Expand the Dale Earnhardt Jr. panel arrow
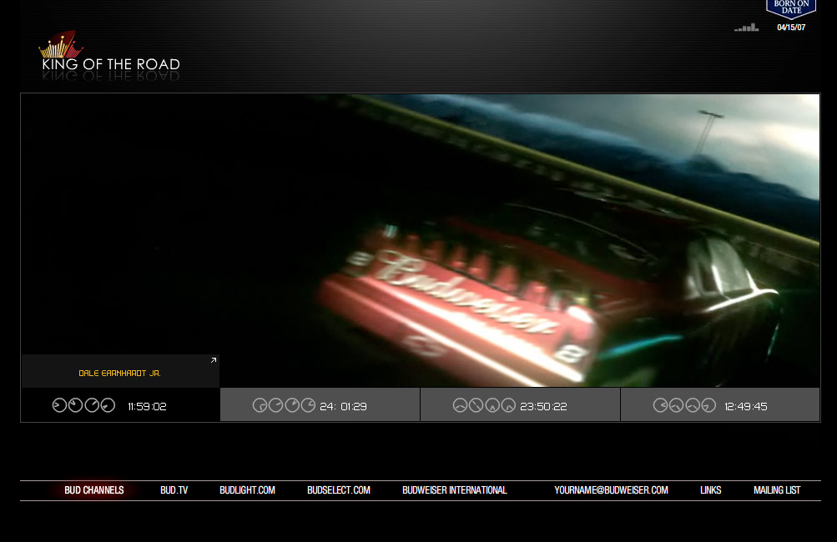Image resolution: width=837 pixels, height=542 pixels. 214,360
